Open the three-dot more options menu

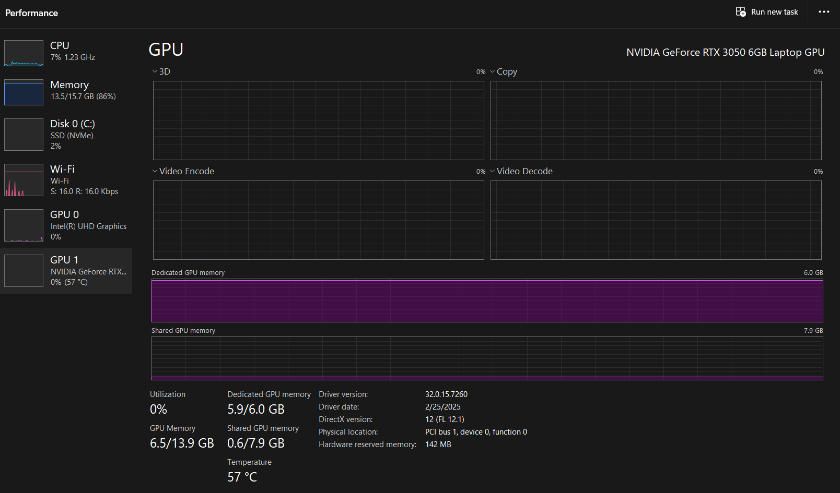point(824,12)
